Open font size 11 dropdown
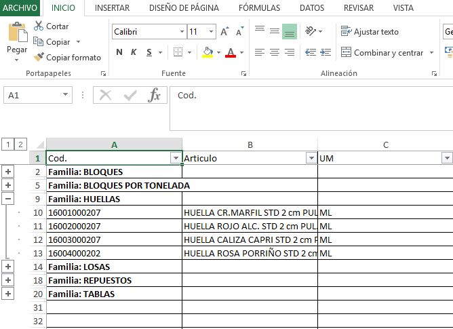The height and width of the screenshot is (329, 453). (x=212, y=31)
